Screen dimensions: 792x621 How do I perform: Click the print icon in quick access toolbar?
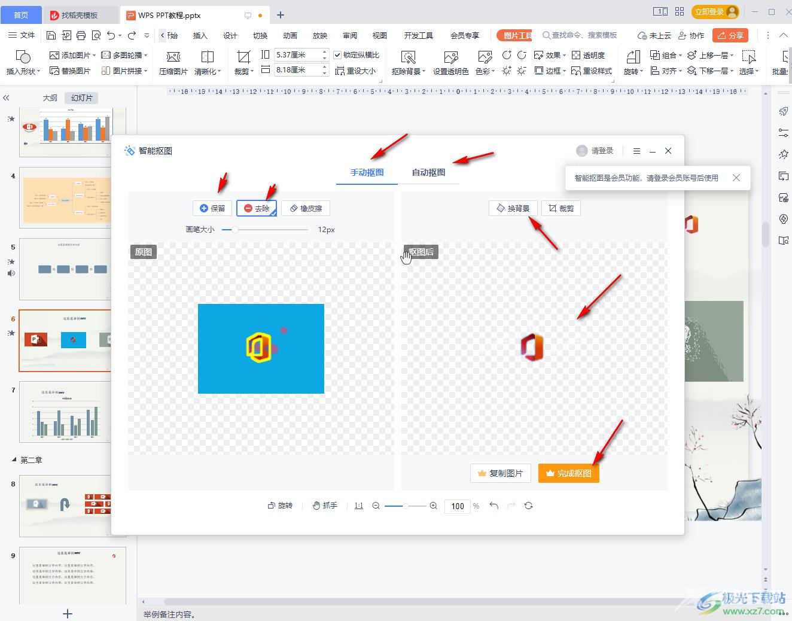[x=81, y=35]
